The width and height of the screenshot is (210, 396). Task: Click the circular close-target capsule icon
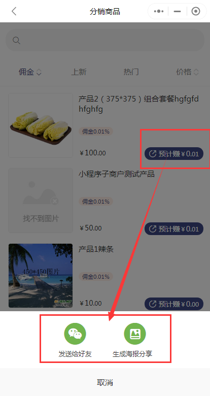pos(196,11)
